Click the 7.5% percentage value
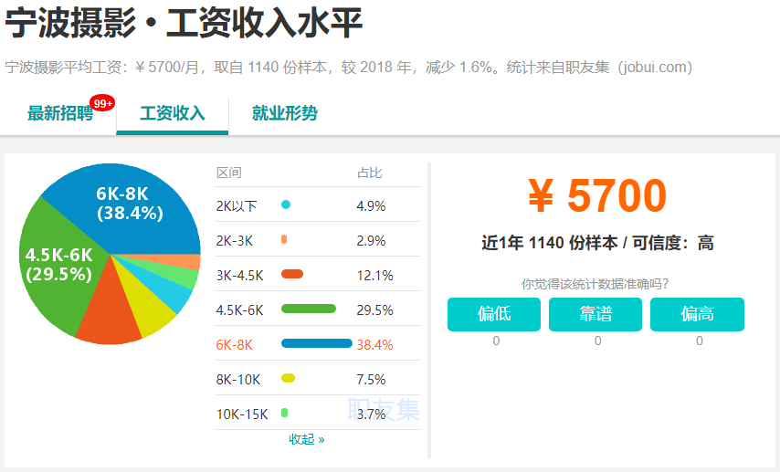This screenshot has height=472, width=780. [371, 380]
